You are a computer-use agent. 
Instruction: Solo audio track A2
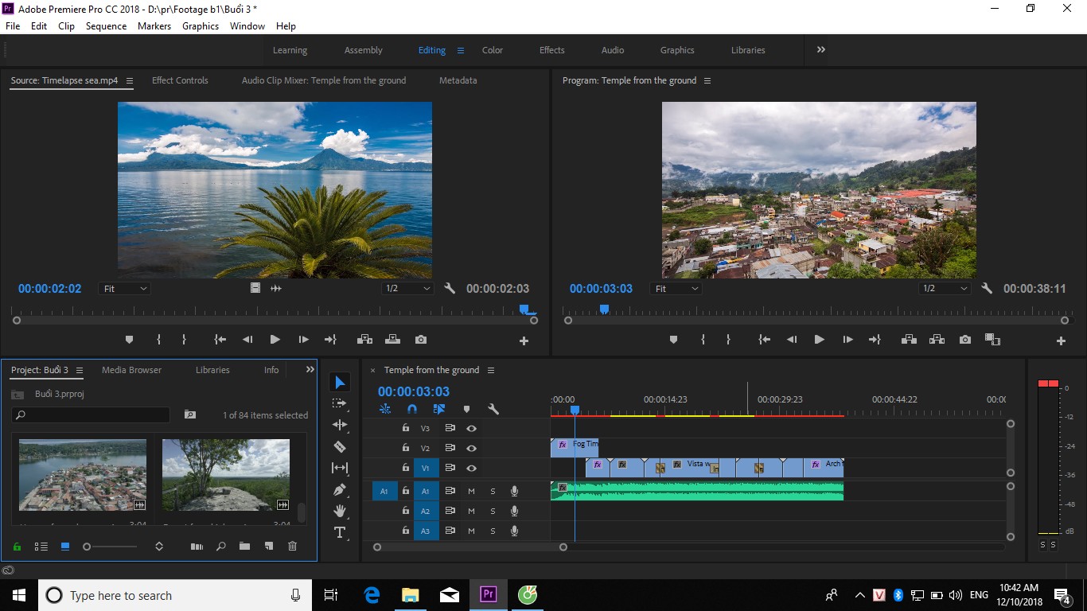point(493,511)
